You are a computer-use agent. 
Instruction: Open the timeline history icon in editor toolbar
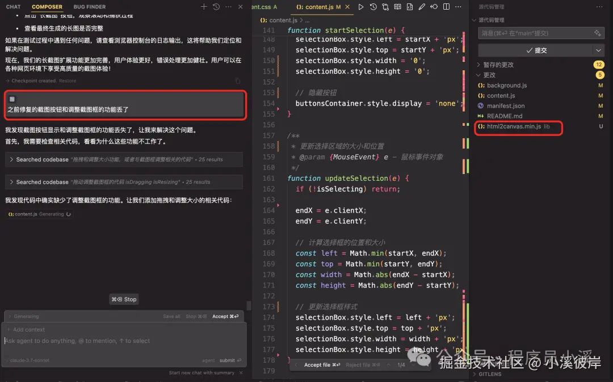point(373,7)
